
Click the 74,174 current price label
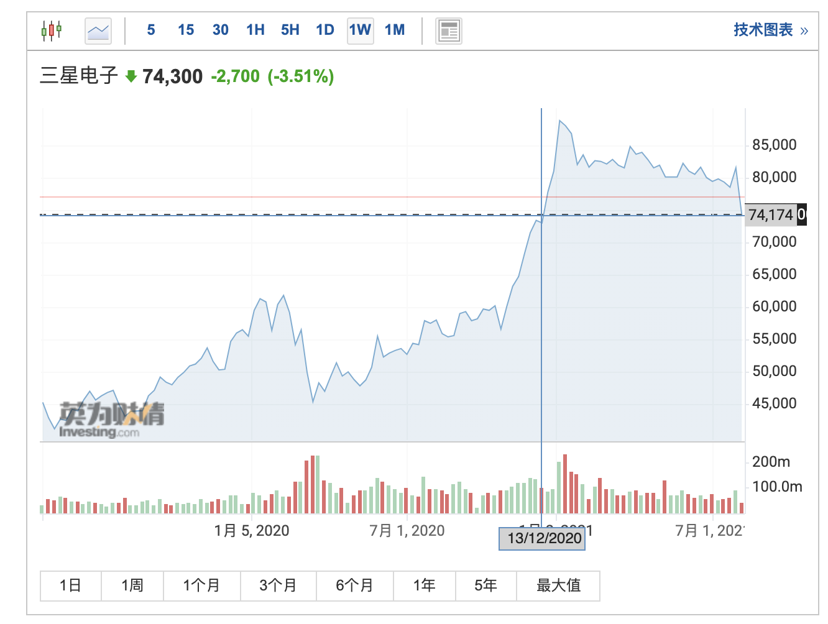771,215
